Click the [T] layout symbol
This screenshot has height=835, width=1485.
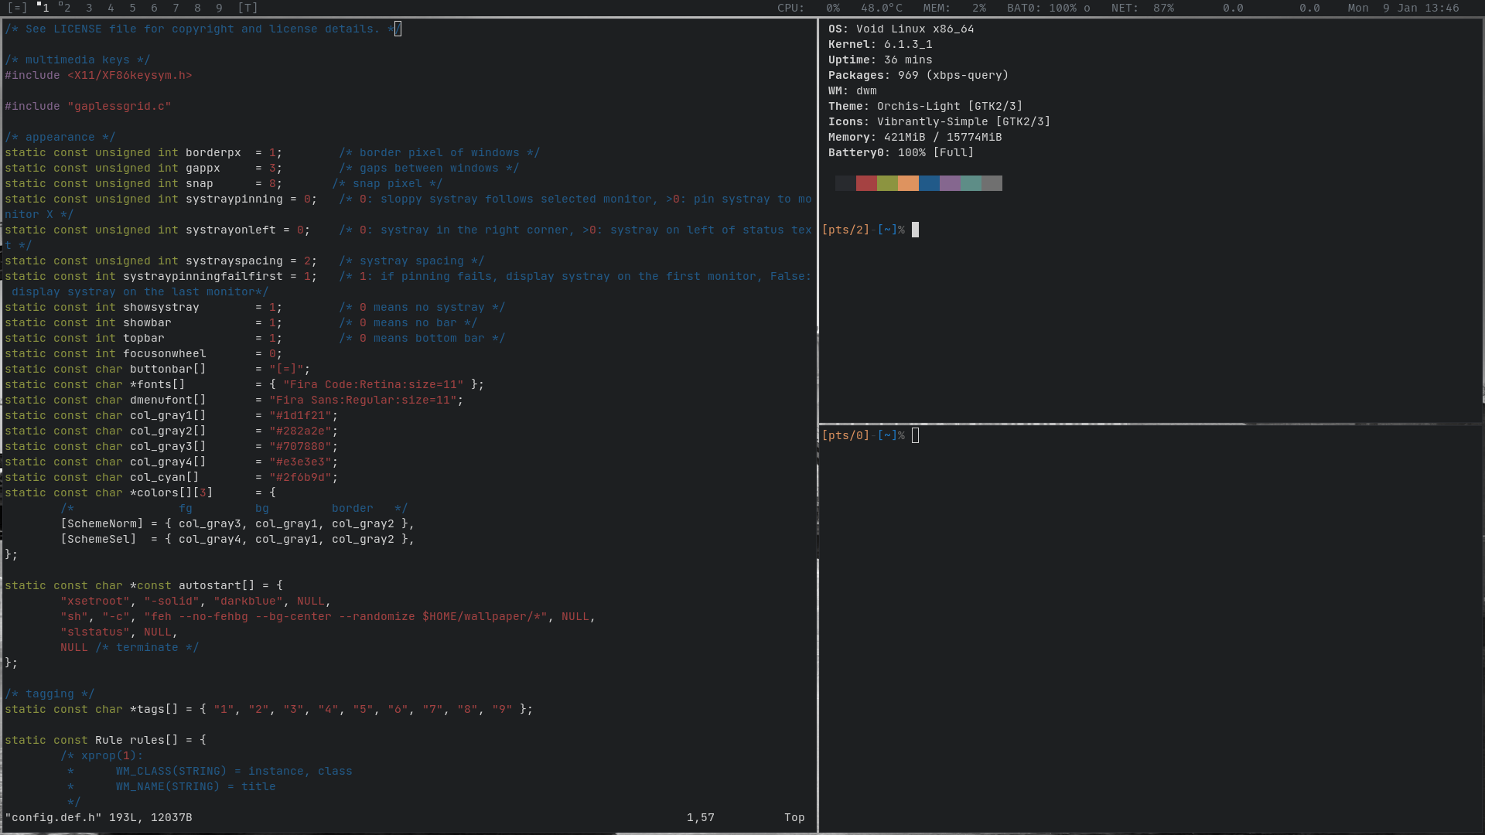[247, 8]
